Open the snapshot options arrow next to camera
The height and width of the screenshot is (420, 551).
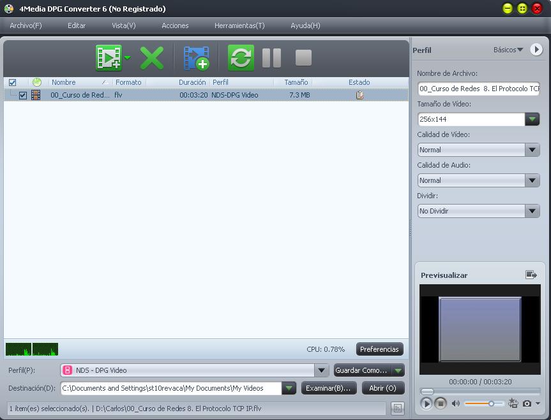[538, 403]
